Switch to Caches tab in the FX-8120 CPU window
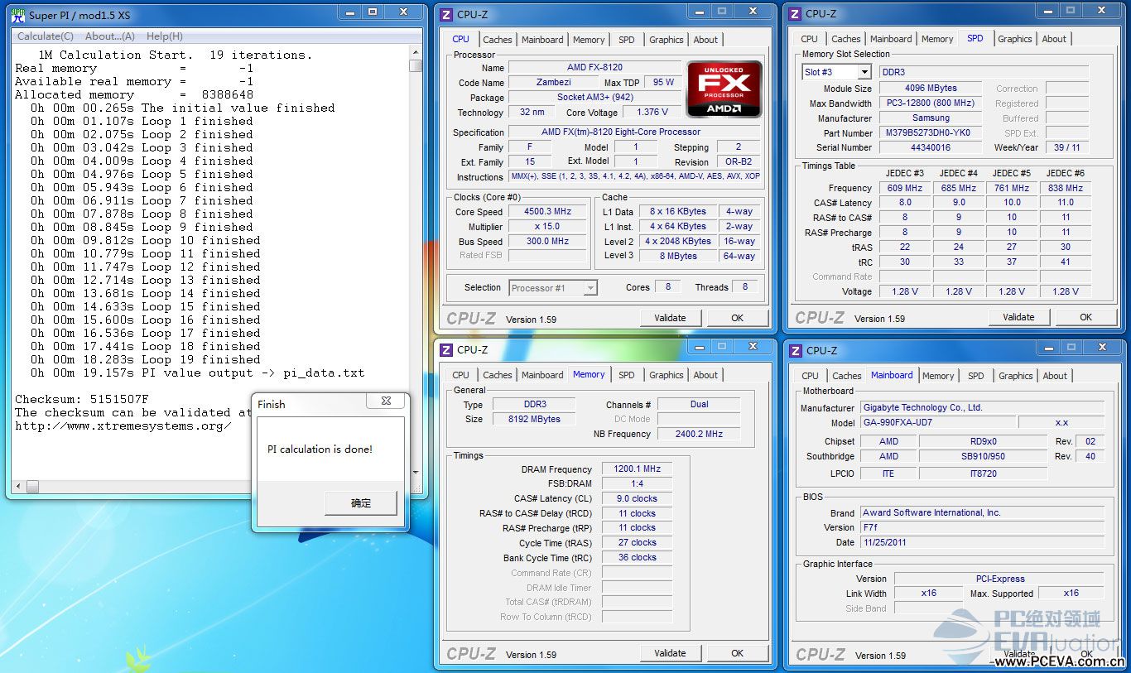Image resolution: width=1131 pixels, height=673 pixels. tap(498, 40)
